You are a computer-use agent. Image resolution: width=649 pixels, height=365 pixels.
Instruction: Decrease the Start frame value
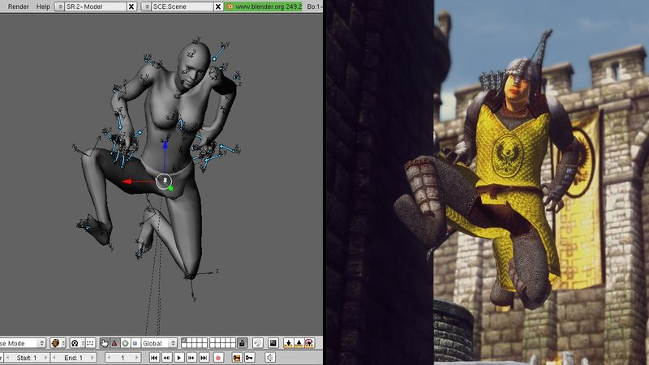click(x=7, y=358)
